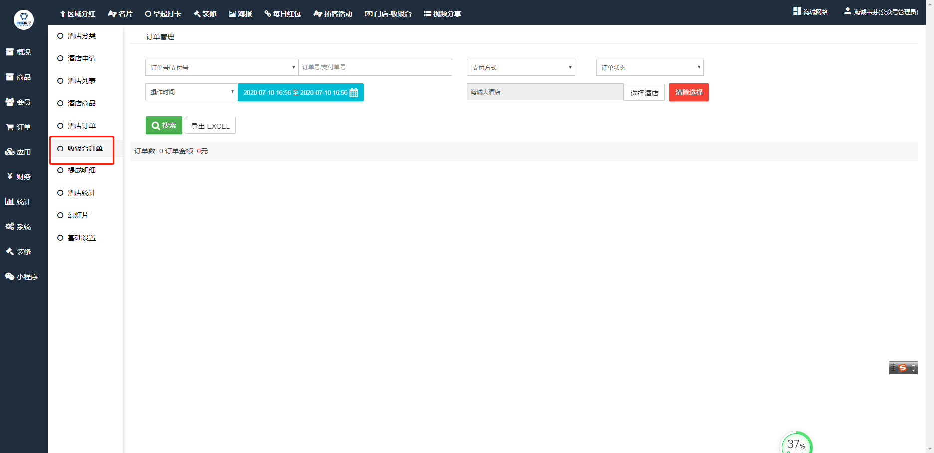Expand the 操作时间 time type dropdown
This screenshot has width=934, height=453.
coord(191,92)
